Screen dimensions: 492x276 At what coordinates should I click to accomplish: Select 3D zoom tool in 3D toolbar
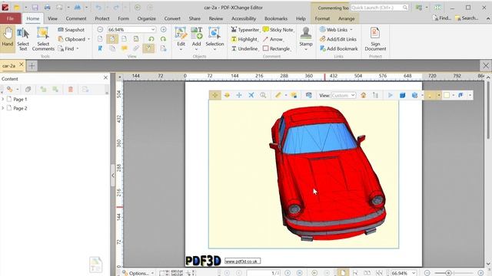click(x=263, y=95)
